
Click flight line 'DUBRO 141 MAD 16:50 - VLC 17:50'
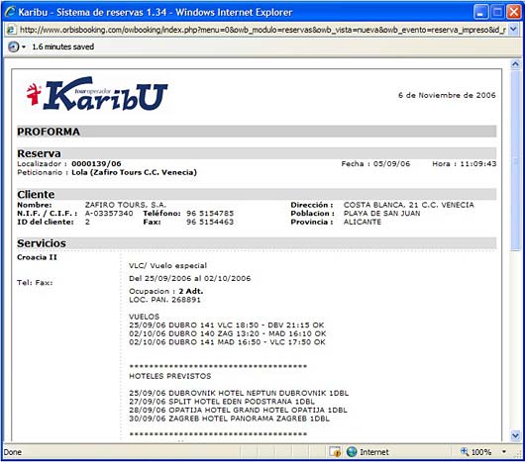click(228, 342)
